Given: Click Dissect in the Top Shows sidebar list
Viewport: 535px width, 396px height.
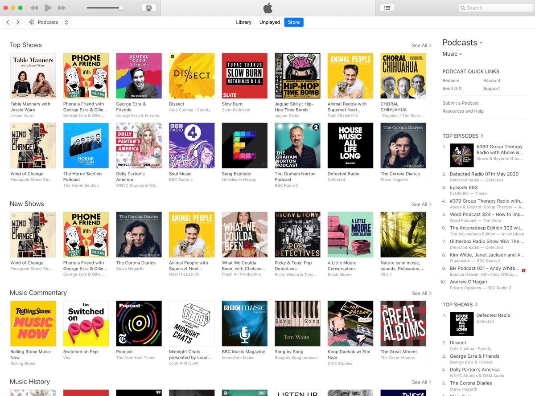Looking at the screenshot, I should 458,343.
